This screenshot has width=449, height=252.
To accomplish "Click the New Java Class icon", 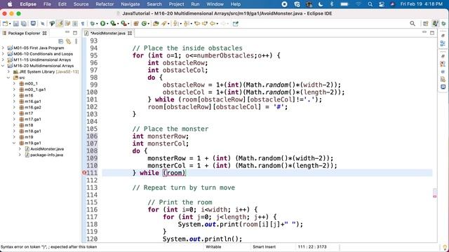I will coord(144,24).
